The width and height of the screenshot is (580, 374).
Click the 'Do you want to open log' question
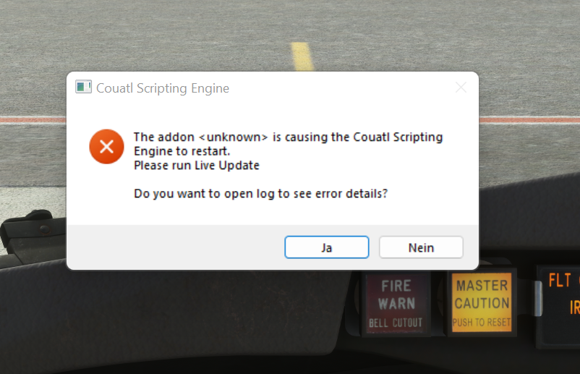[x=261, y=193]
